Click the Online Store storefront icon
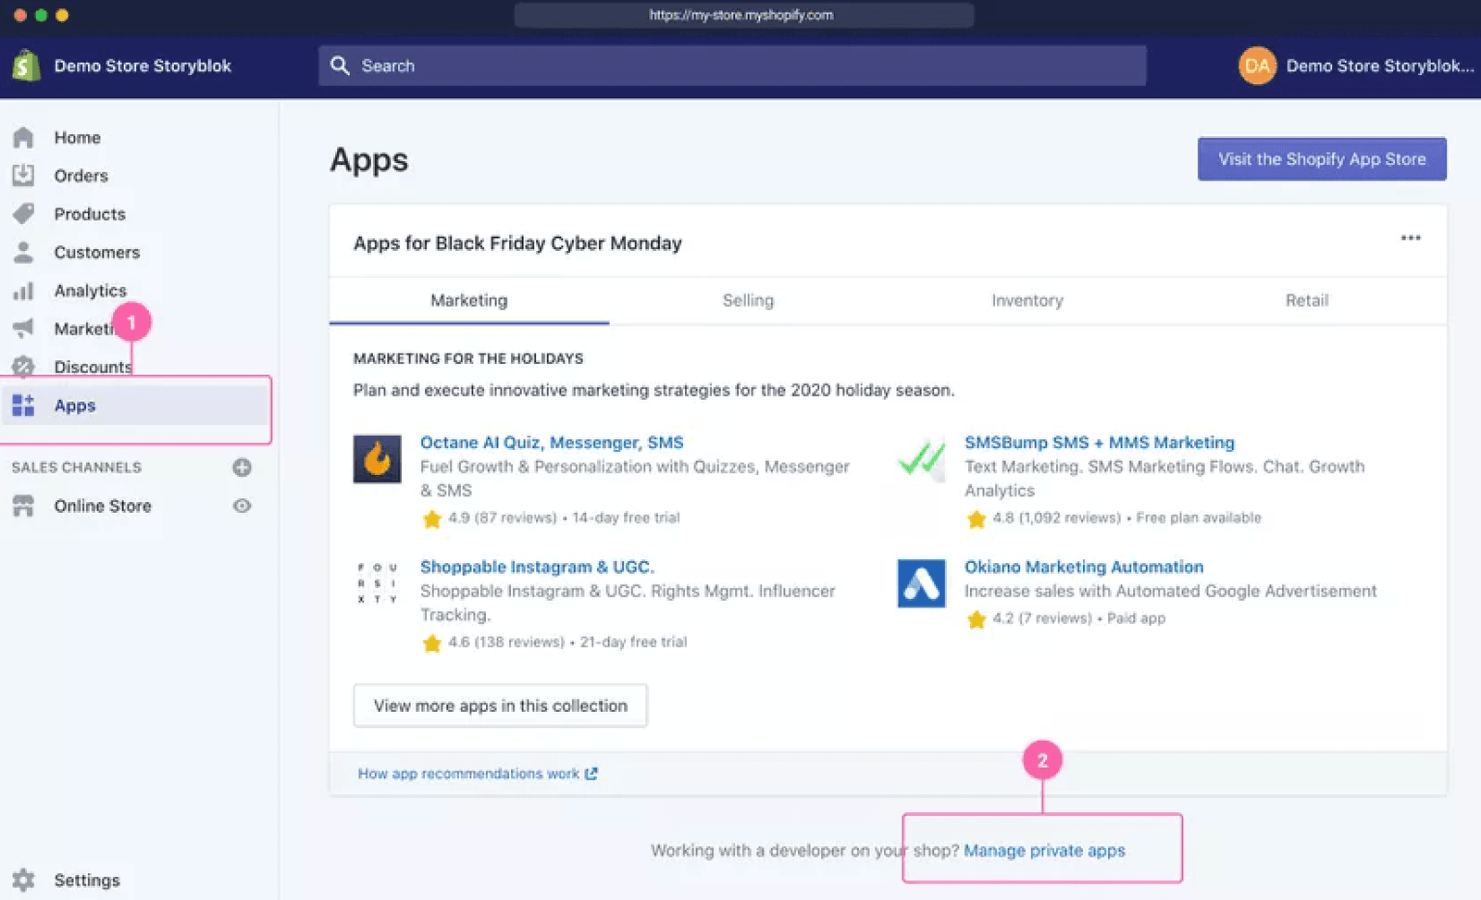 23,506
